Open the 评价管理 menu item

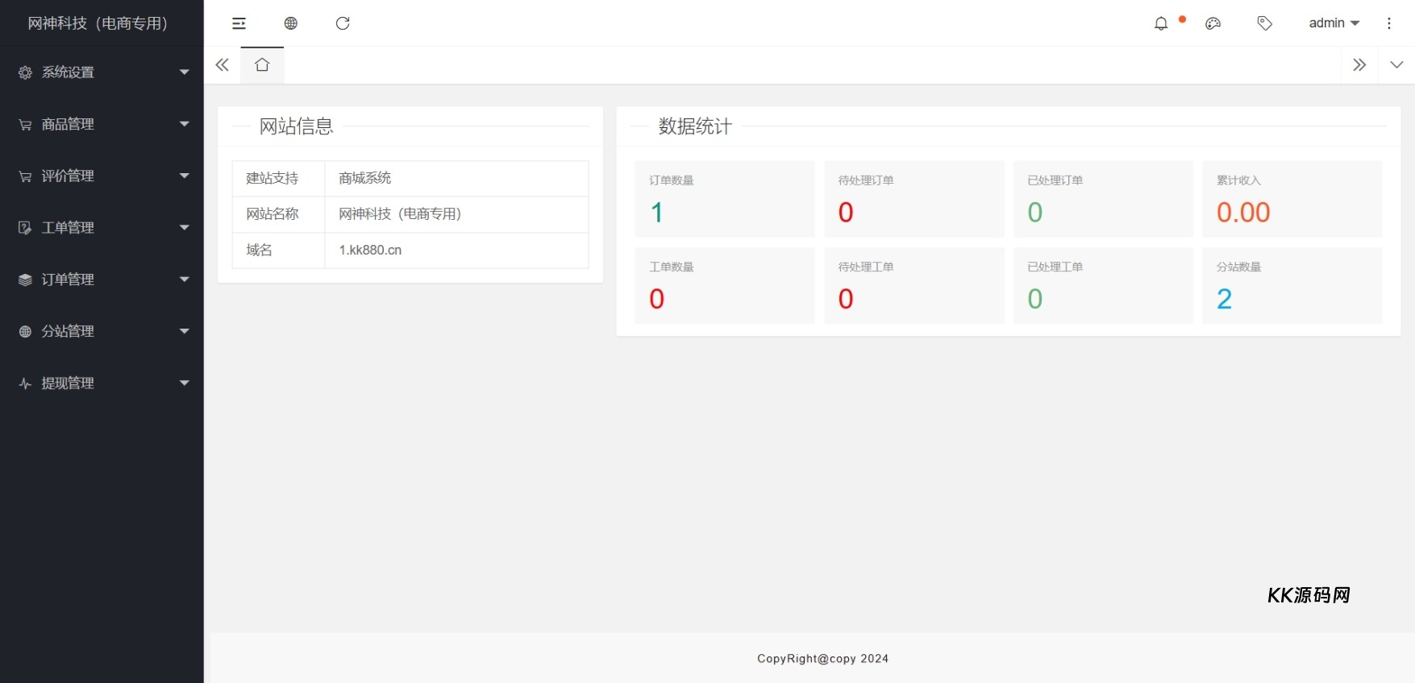coord(102,176)
